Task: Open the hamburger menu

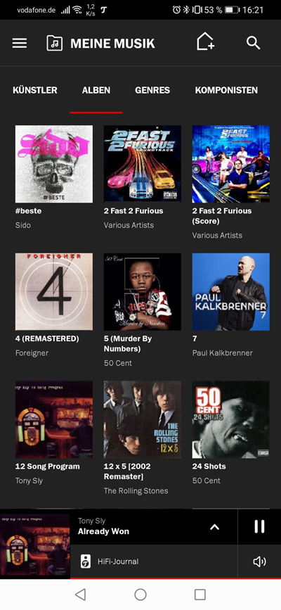Action: pyautogui.click(x=20, y=43)
